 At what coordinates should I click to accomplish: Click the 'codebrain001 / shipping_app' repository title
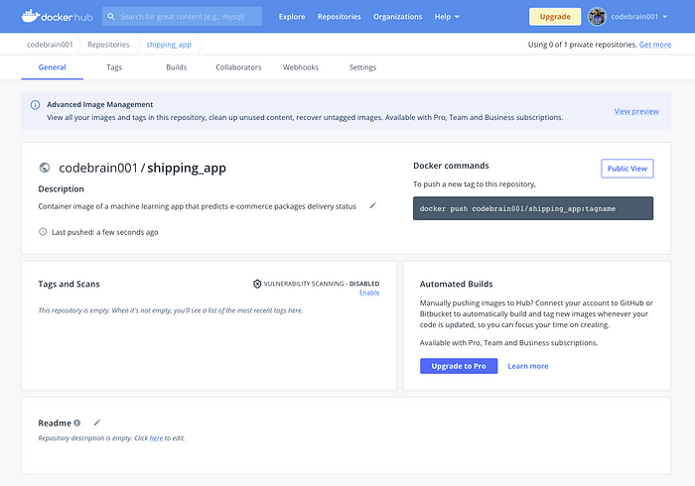point(142,168)
